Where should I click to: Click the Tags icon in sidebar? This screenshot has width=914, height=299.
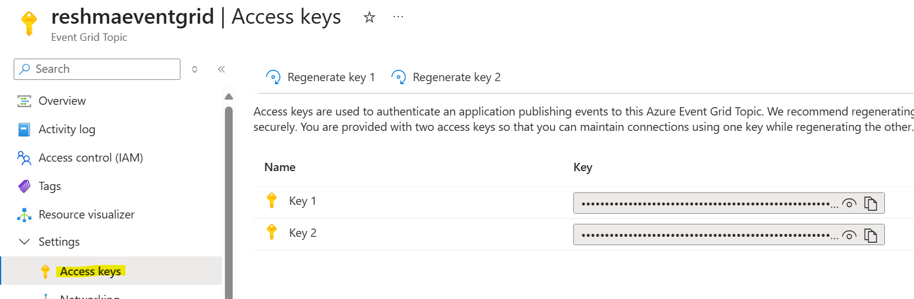(x=24, y=186)
